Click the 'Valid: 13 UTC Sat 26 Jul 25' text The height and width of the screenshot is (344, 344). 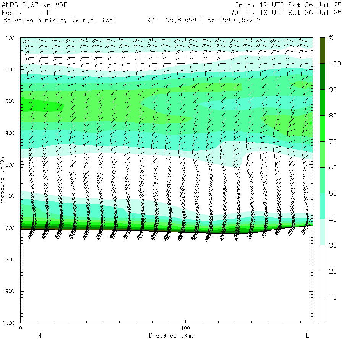coord(286,13)
